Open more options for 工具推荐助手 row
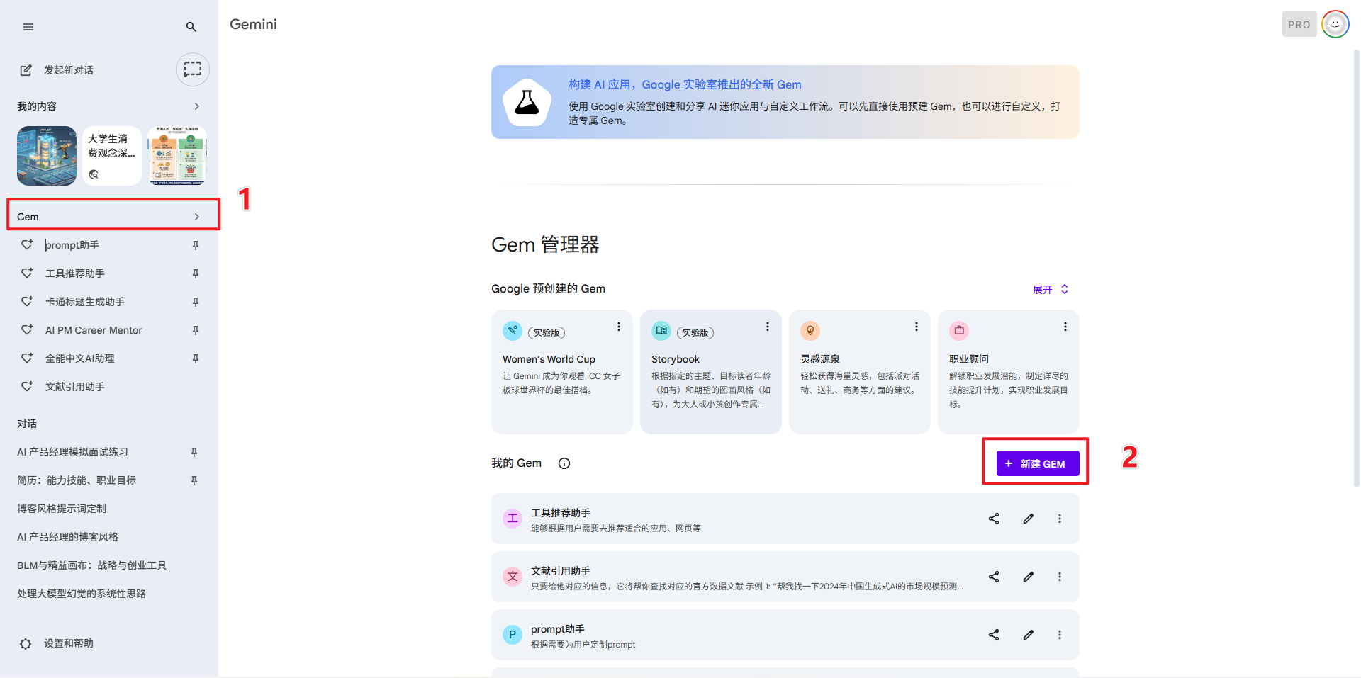This screenshot has height=678, width=1361. [x=1060, y=519]
